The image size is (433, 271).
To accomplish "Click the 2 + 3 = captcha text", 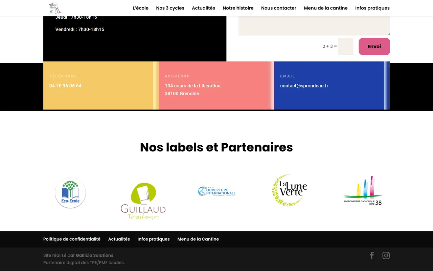I will [329, 46].
